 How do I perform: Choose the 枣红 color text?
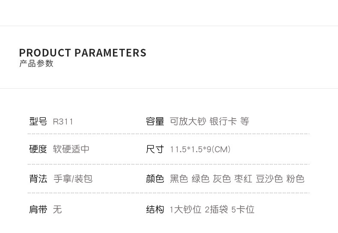tap(243, 179)
